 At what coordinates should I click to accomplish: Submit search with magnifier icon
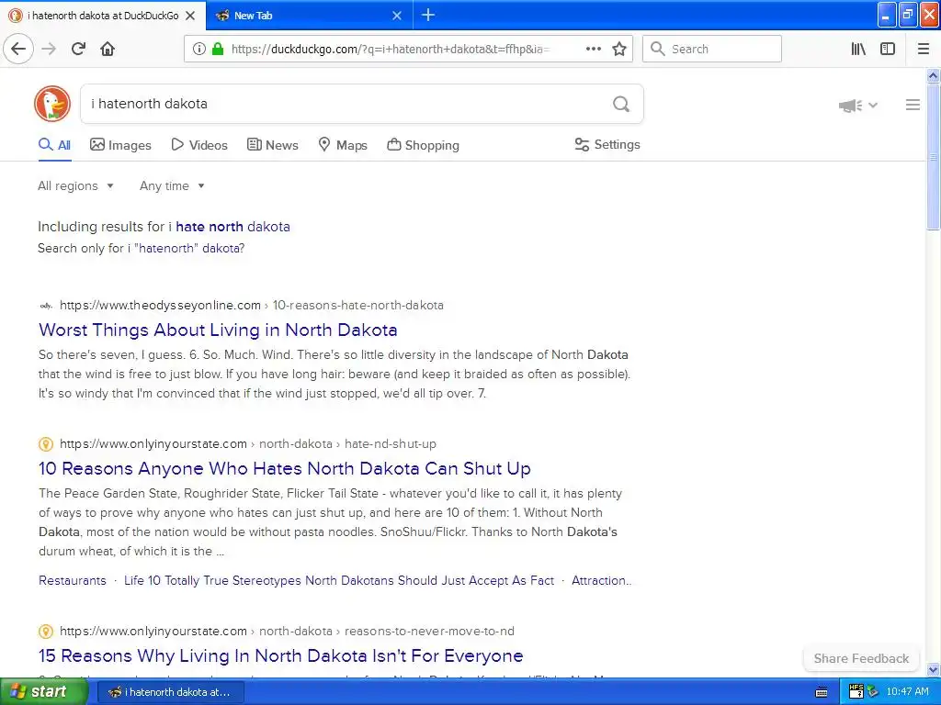[621, 104]
